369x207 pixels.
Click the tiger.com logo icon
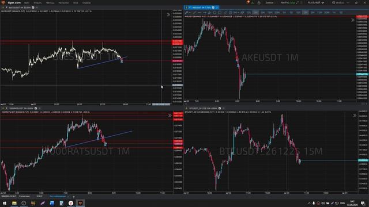[x=3, y=2]
